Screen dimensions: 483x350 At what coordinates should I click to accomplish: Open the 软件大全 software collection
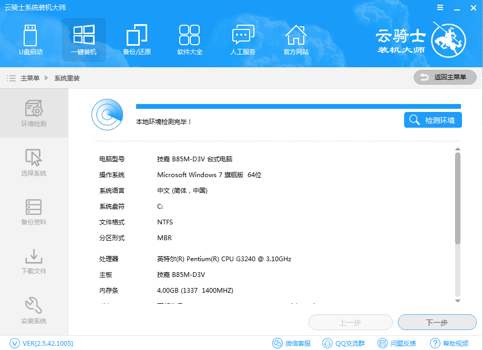190,39
